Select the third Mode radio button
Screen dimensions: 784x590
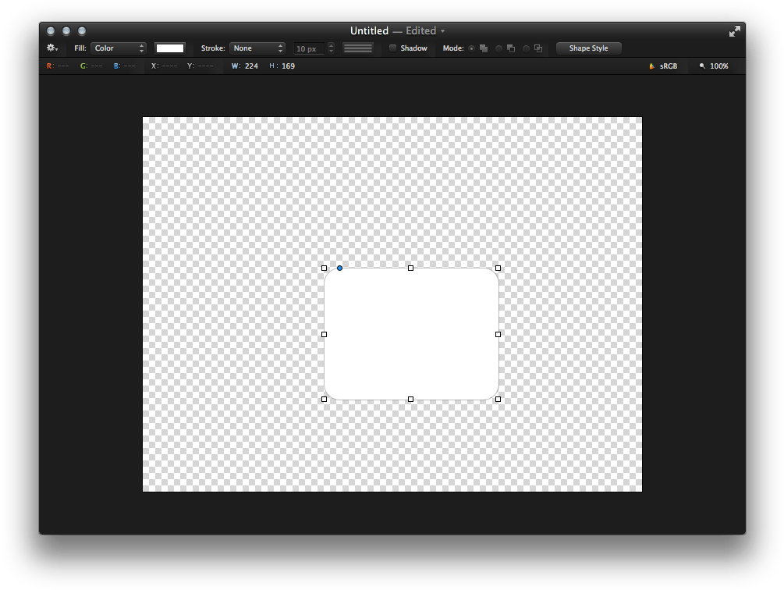526,48
